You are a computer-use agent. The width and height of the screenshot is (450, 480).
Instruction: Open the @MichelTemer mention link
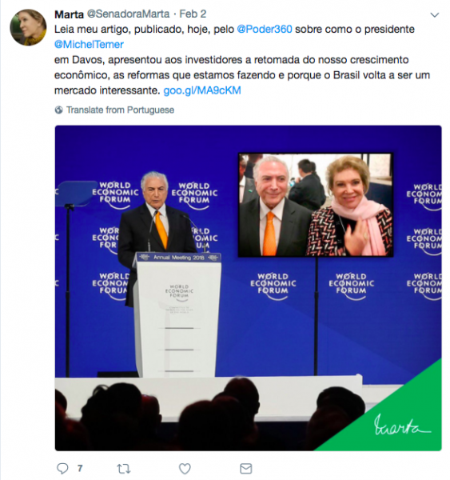click(89, 45)
